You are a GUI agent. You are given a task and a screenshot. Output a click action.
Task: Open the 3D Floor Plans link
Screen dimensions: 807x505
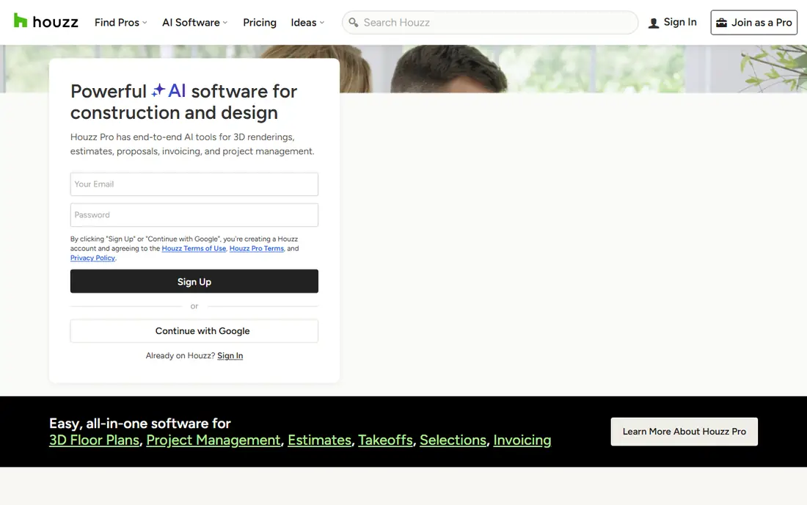click(x=94, y=440)
